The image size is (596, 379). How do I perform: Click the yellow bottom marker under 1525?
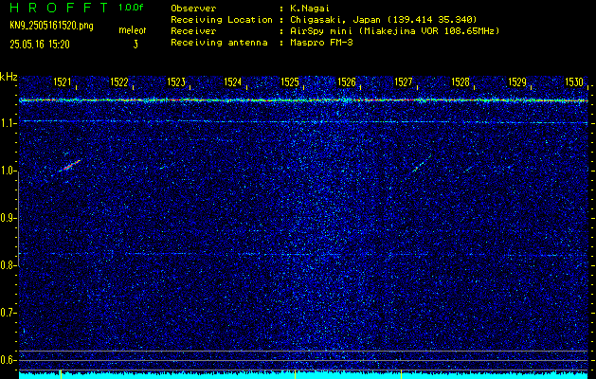tap(295, 373)
